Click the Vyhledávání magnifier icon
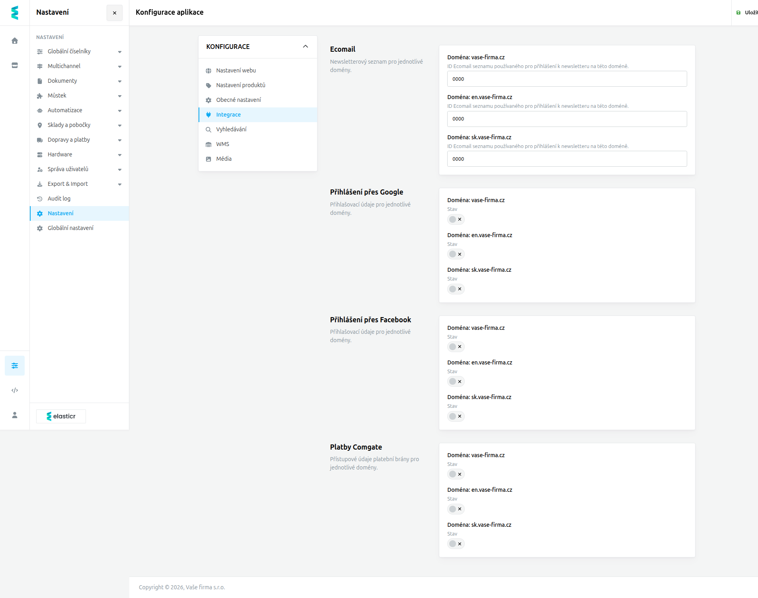Viewport: 758px width, 598px height. (208, 130)
